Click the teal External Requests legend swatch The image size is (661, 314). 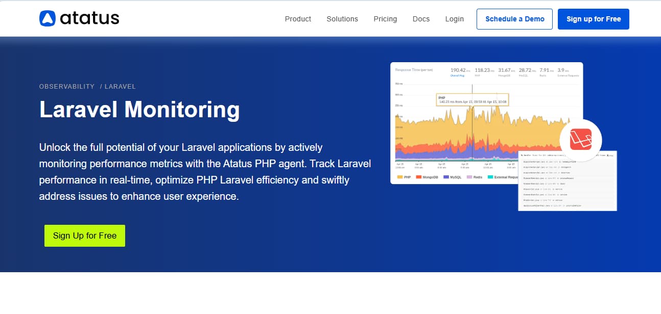[490, 177]
